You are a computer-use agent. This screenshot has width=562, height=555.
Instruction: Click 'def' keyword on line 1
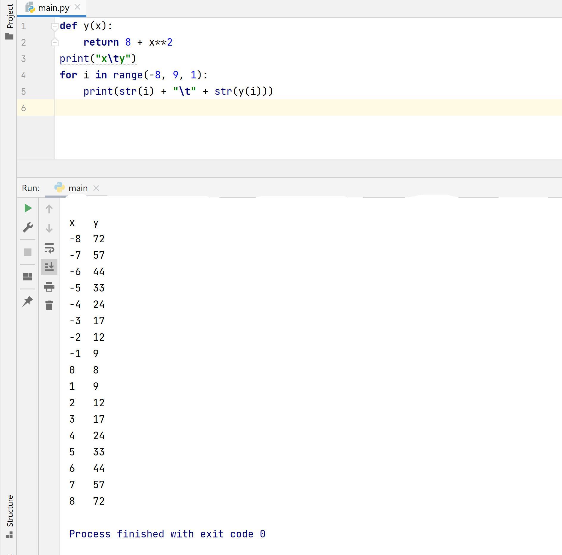(69, 26)
